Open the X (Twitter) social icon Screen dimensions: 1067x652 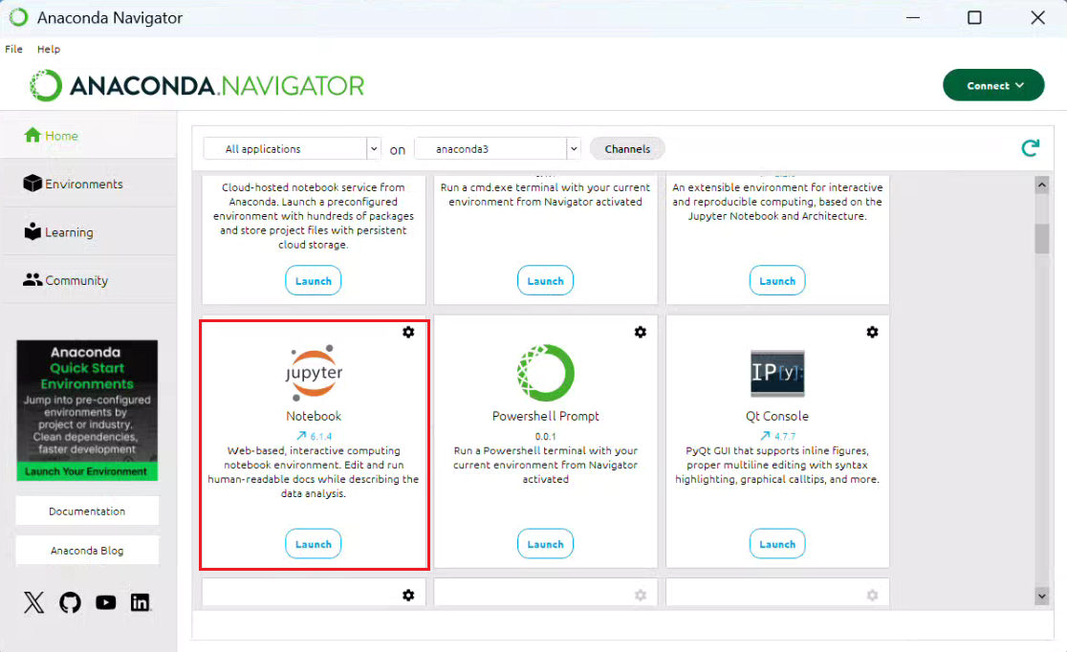[33, 602]
